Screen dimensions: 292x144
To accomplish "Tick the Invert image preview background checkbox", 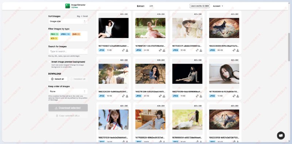I will (50, 62).
